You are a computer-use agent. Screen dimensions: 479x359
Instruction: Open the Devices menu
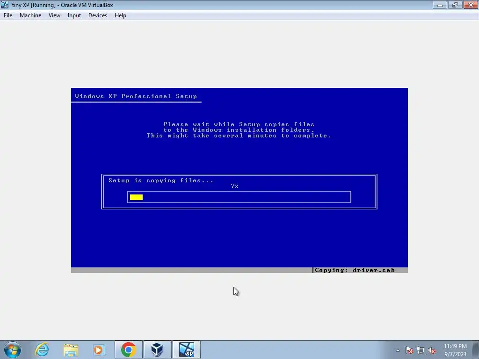pos(98,15)
